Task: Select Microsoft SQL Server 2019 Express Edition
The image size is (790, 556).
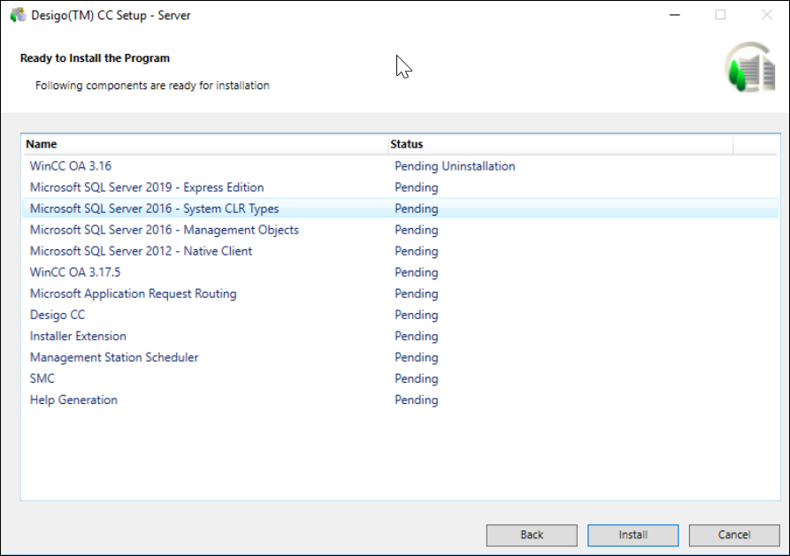Action: click(x=147, y=187)
